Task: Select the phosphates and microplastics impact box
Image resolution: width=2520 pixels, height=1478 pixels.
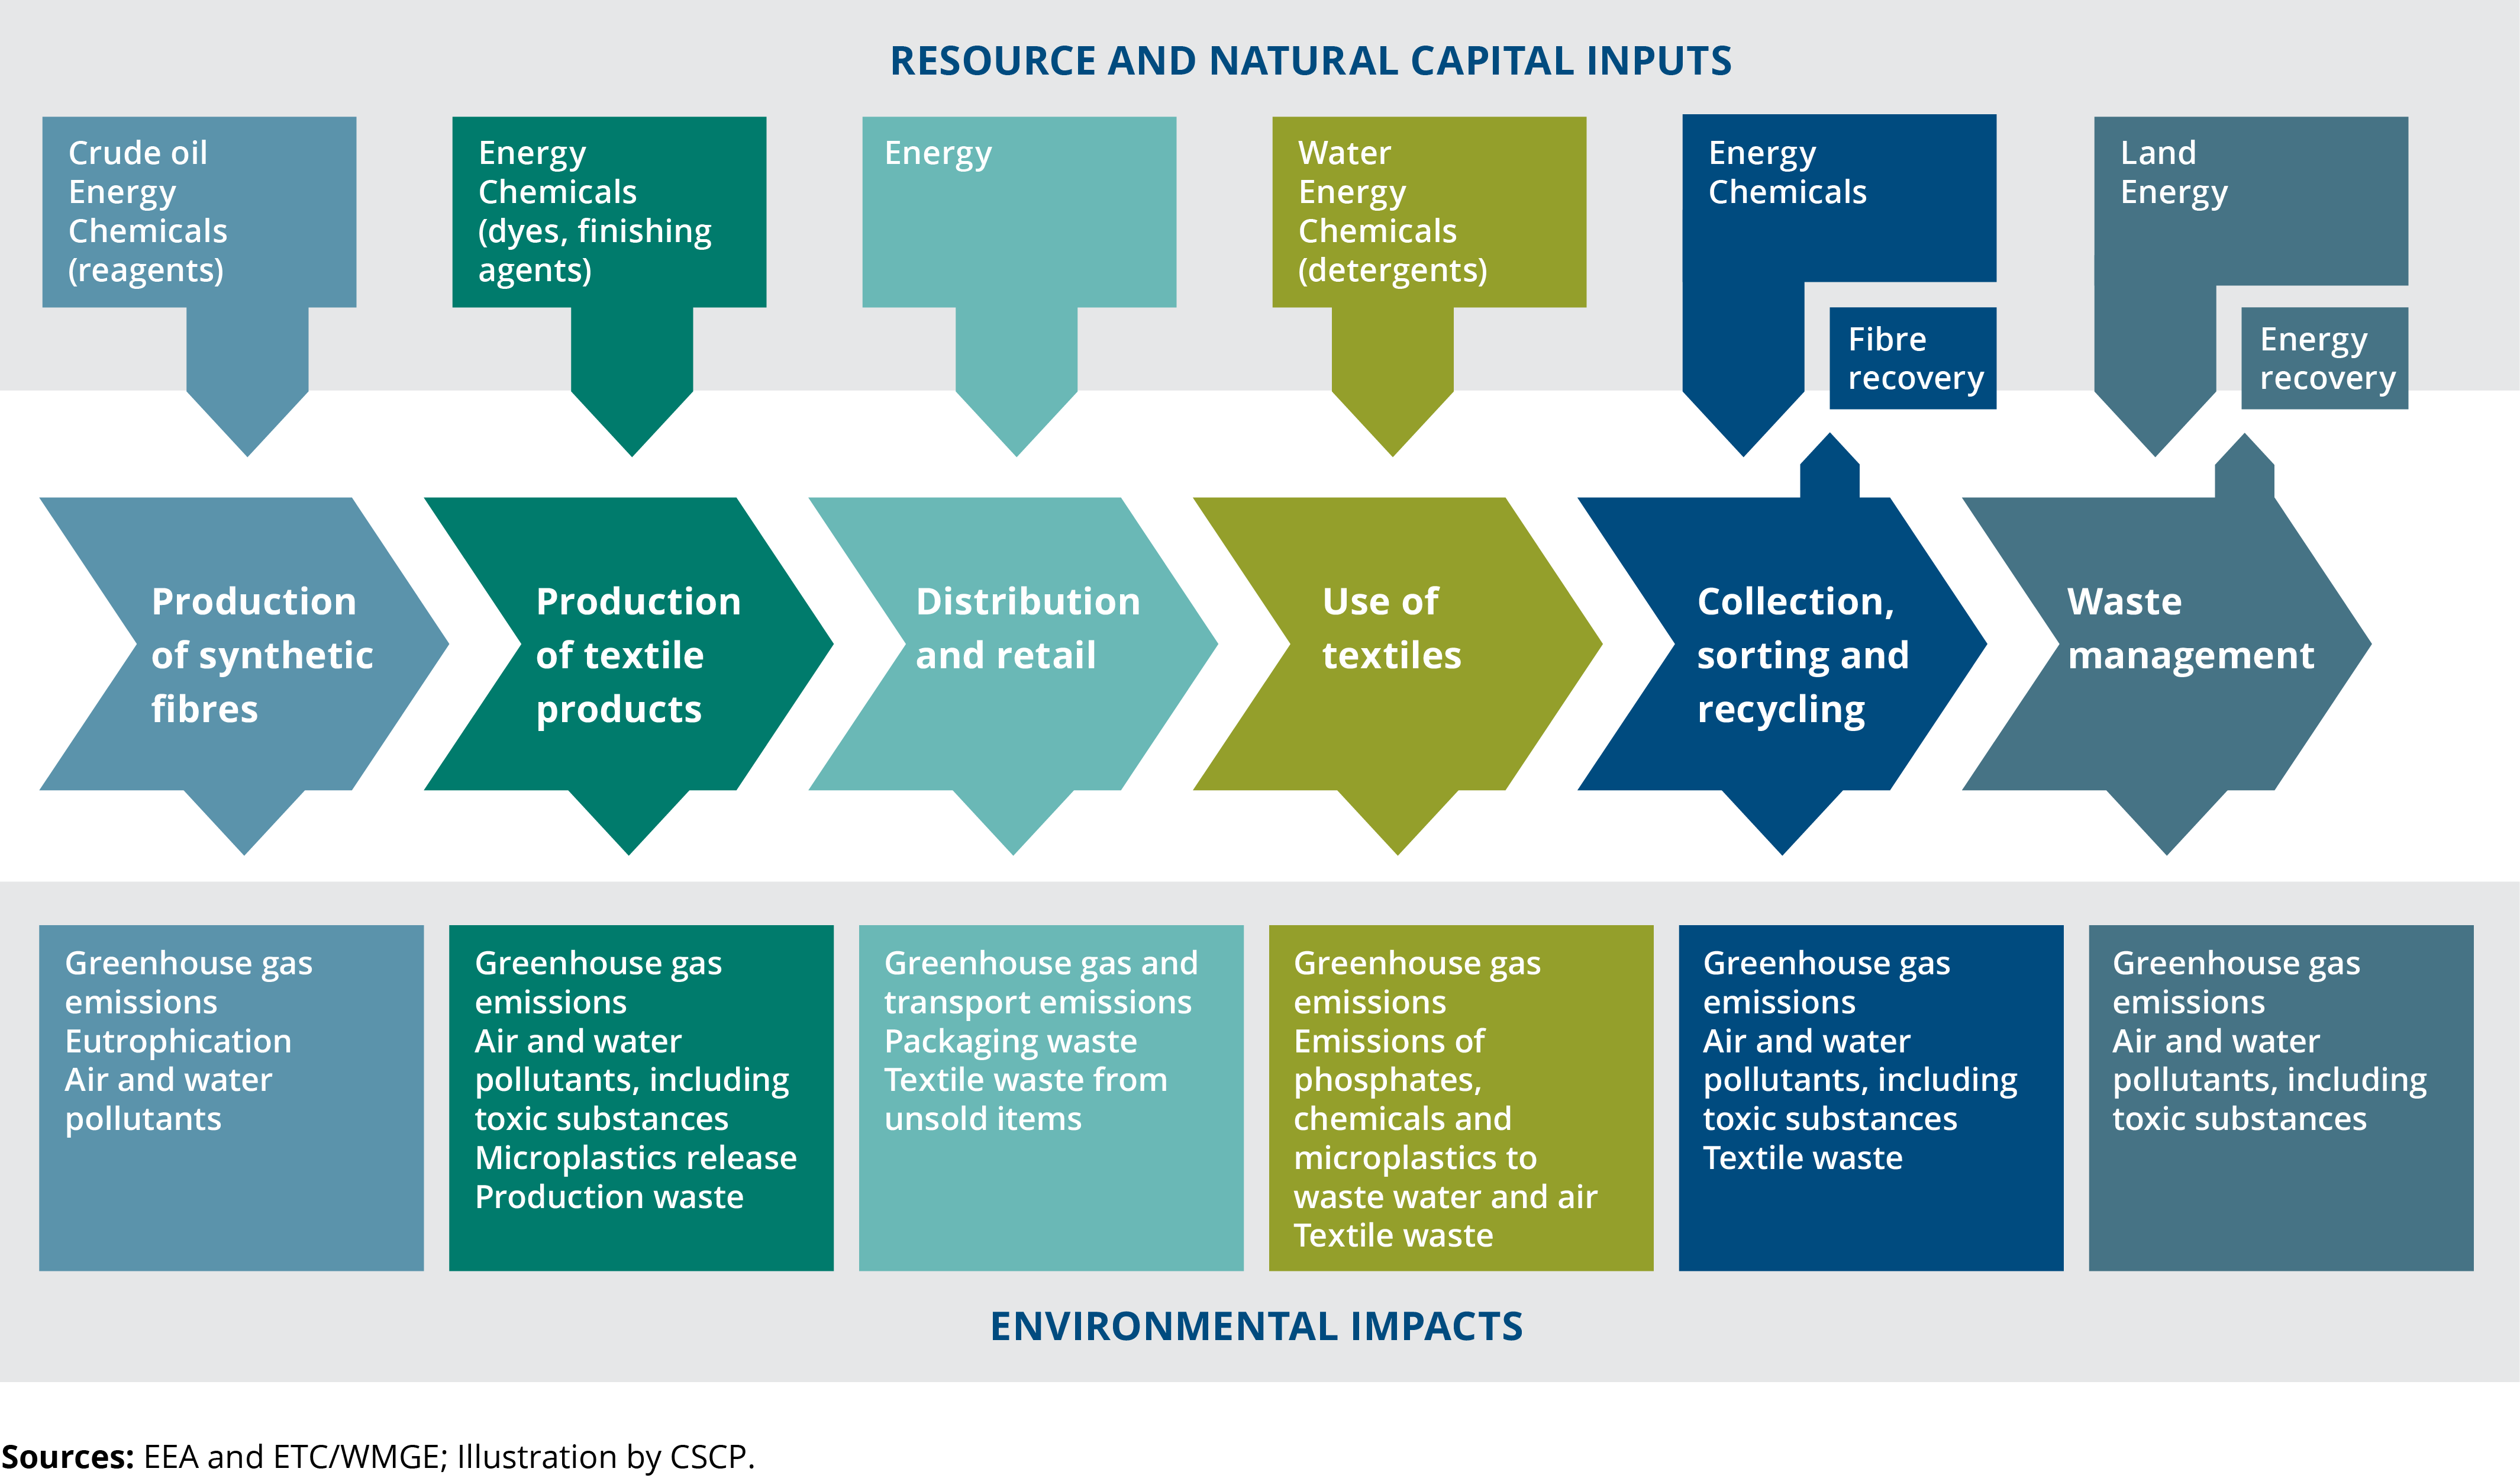Action: (x=1461, y=1098)
